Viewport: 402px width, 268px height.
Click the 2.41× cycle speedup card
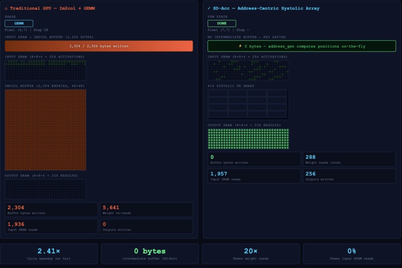[x=49, y=254]
